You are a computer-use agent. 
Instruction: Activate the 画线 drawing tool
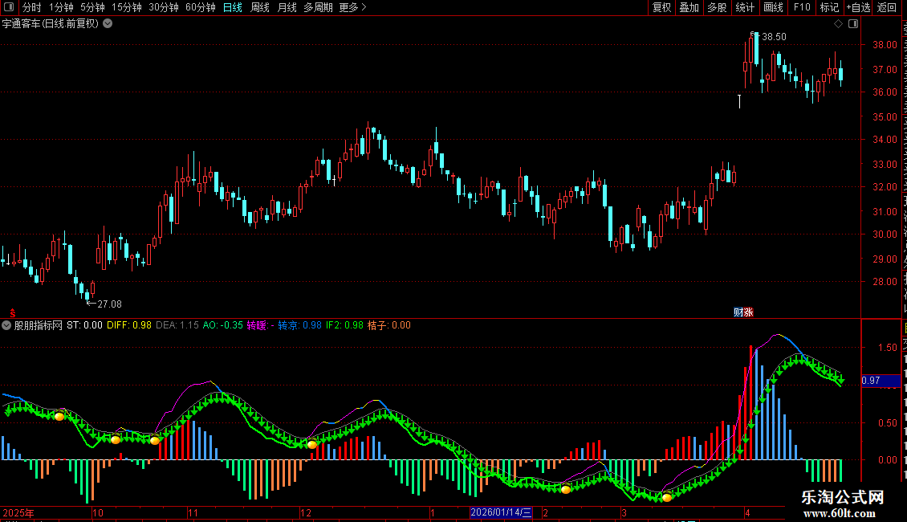pos(773,7)
